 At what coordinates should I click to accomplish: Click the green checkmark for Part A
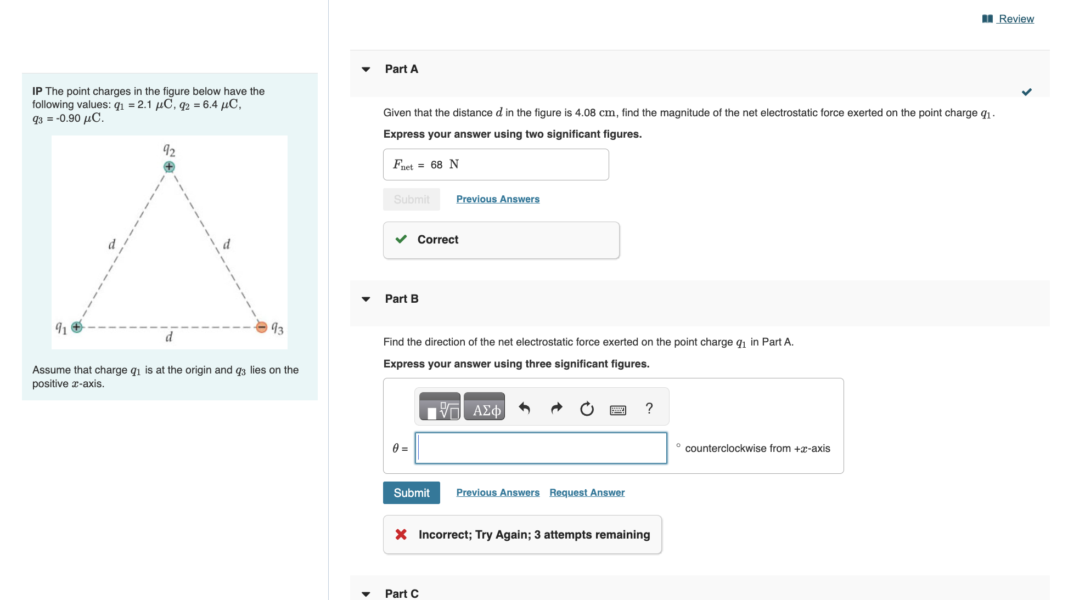[x=1027, y=92]
